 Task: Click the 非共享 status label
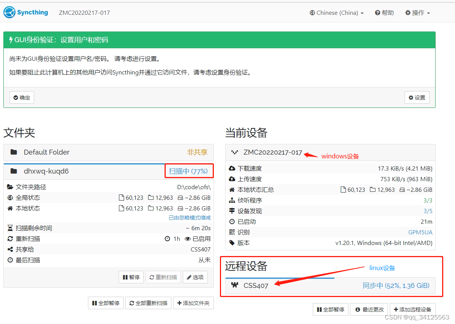tap(197, 152)
